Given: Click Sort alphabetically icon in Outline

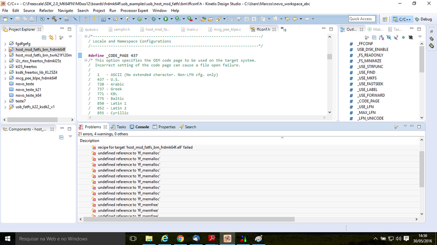Looking at the screenshot, I should 381,37.
